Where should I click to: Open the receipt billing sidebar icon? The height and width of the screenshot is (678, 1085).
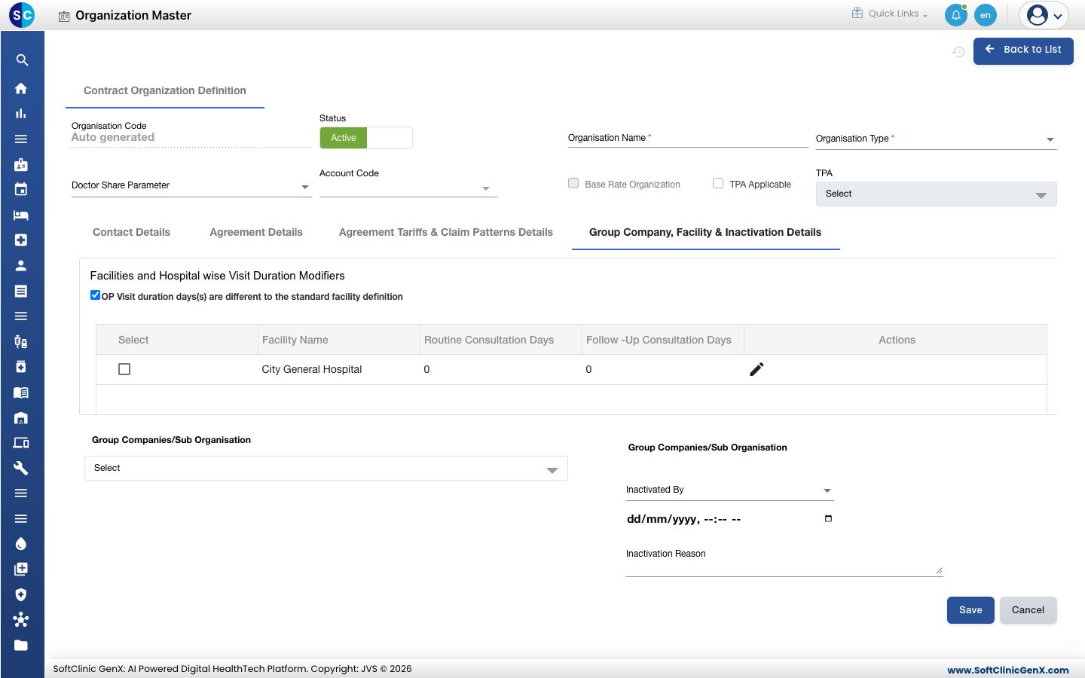click(x=21, y=291)
